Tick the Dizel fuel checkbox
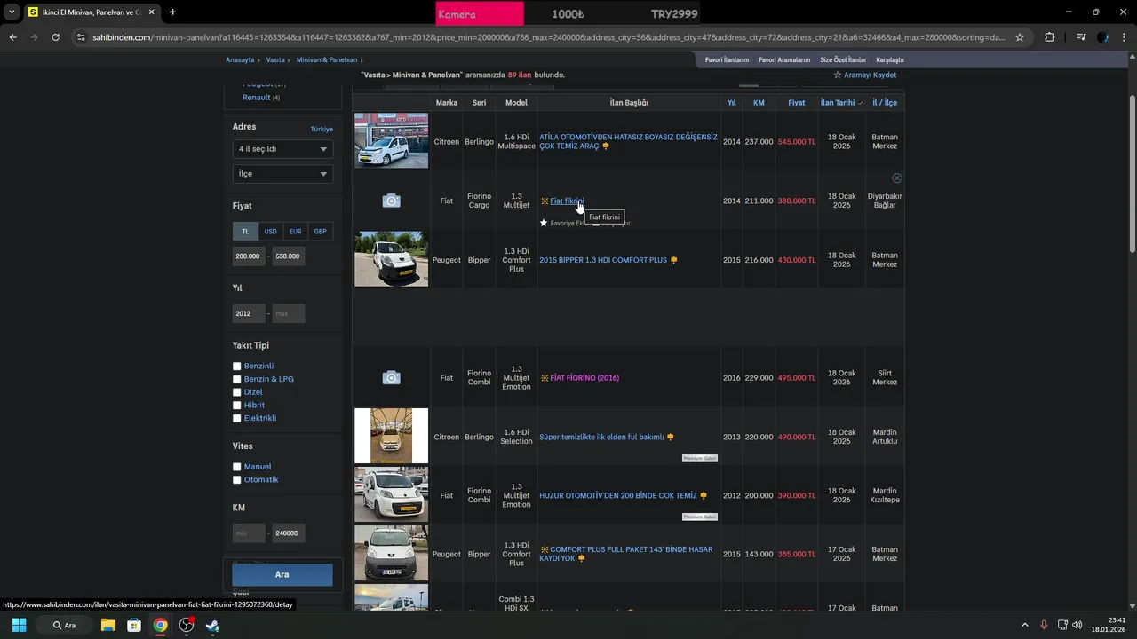This screenshot has width=1137, height=639. (237, 392)
